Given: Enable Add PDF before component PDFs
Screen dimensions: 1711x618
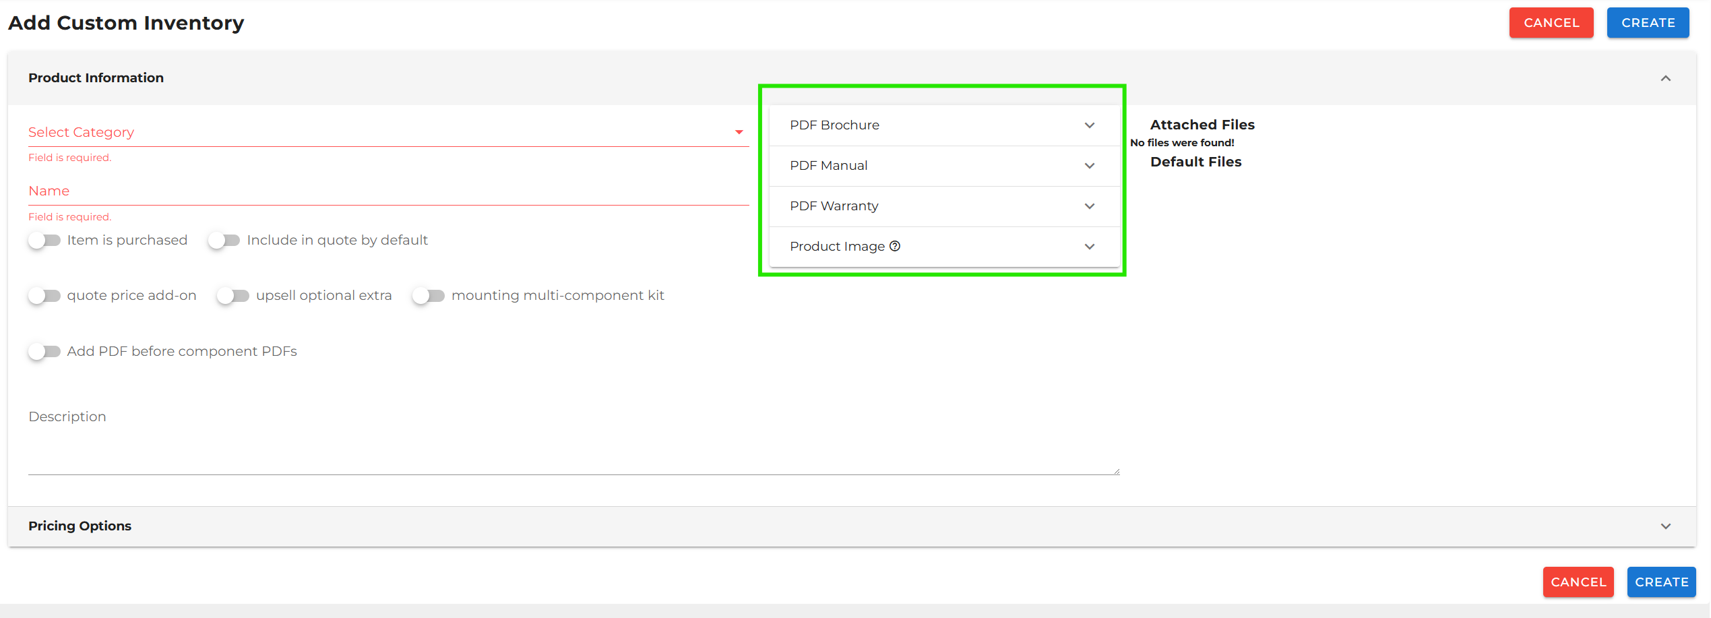Looking at the screenshot, I should [44, 351].
